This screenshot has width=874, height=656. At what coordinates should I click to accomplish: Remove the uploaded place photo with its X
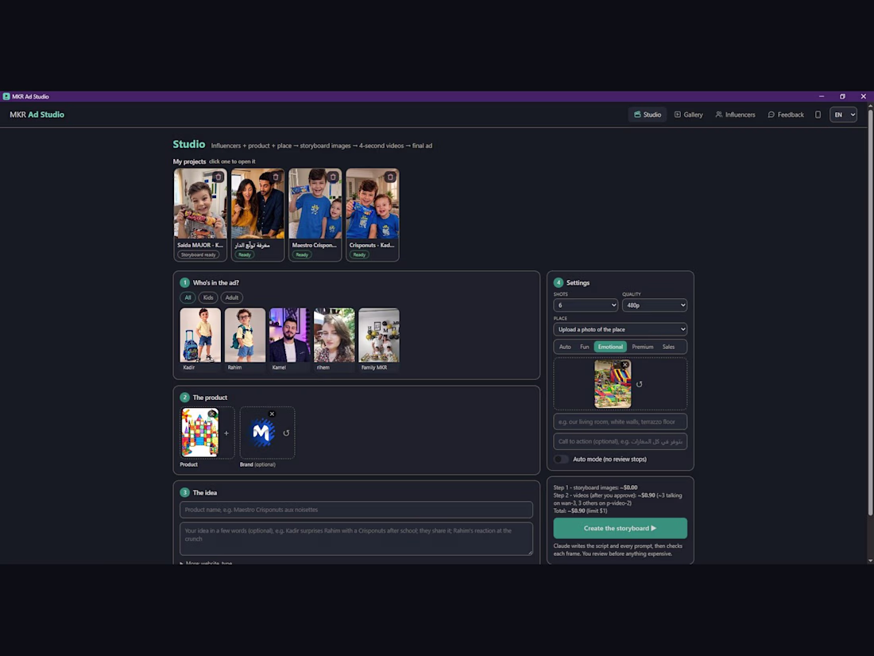pyautogui.click(x=625, y=365)
